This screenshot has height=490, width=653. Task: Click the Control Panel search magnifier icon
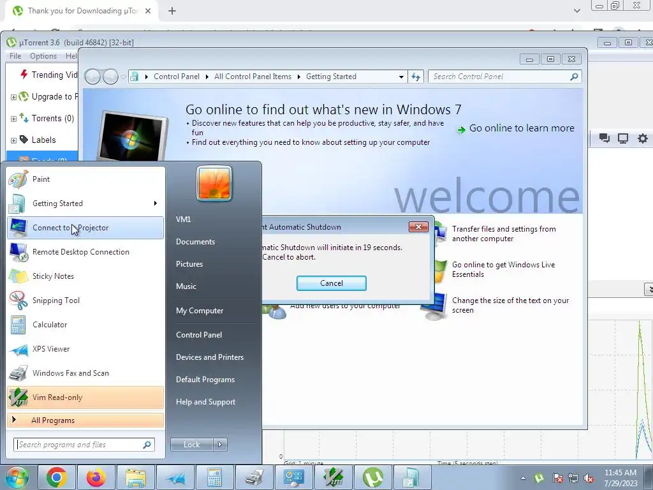(x=575, y=77)
